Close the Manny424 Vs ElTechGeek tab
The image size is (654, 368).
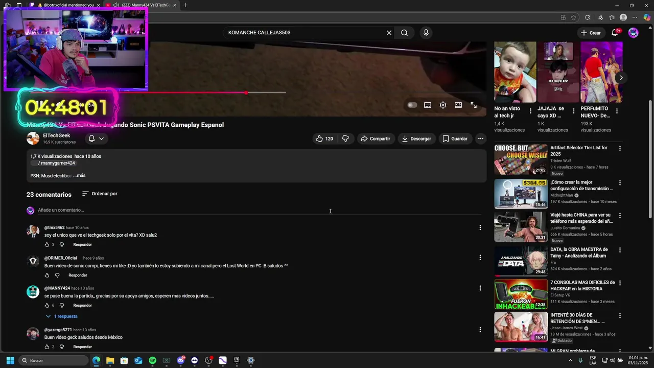[x=175, y=5]
